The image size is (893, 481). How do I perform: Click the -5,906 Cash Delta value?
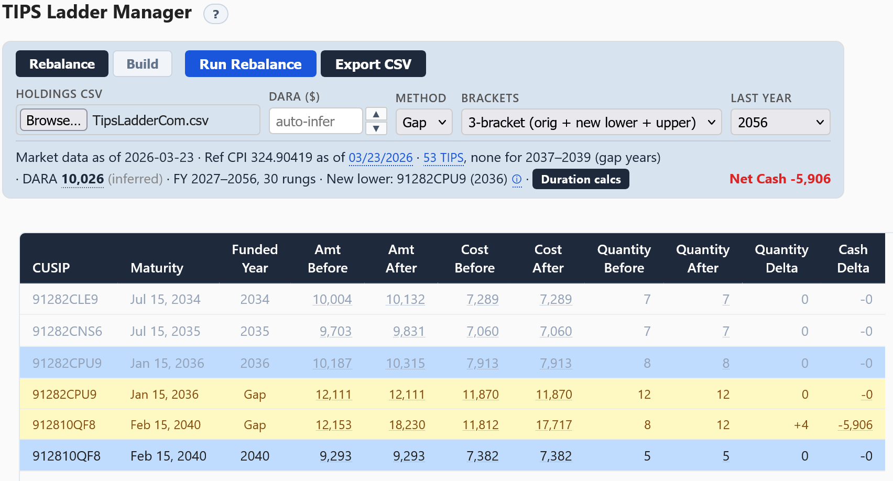coord(855,425)
